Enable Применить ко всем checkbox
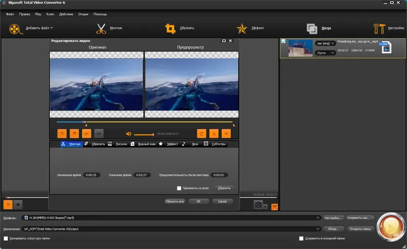 (179, 188)
